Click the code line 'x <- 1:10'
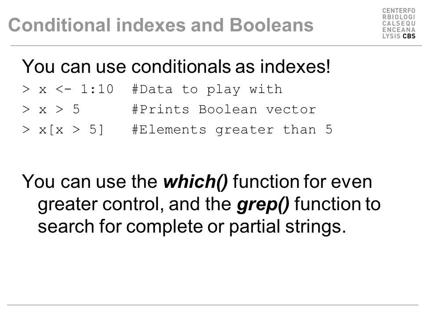 point(76,89)
